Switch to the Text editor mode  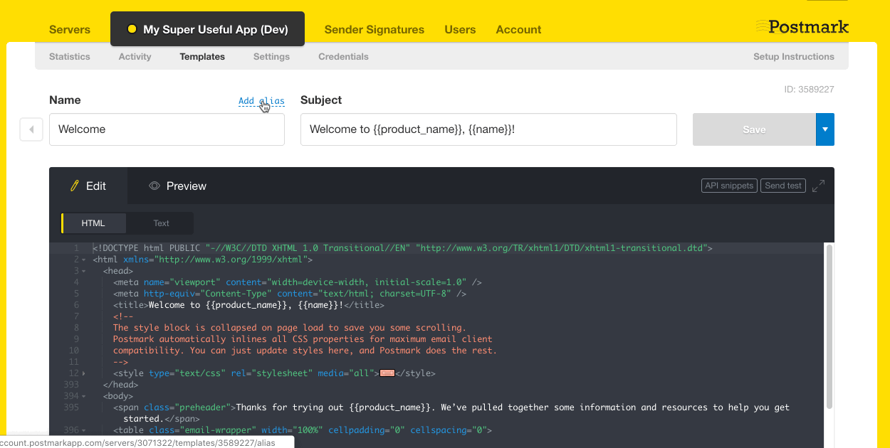coord(161,223)
